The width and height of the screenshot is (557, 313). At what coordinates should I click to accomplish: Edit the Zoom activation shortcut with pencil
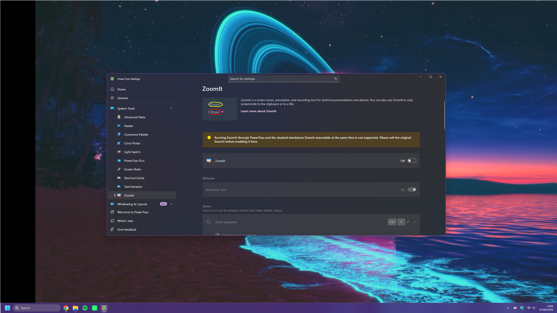[x=408, y=222]
